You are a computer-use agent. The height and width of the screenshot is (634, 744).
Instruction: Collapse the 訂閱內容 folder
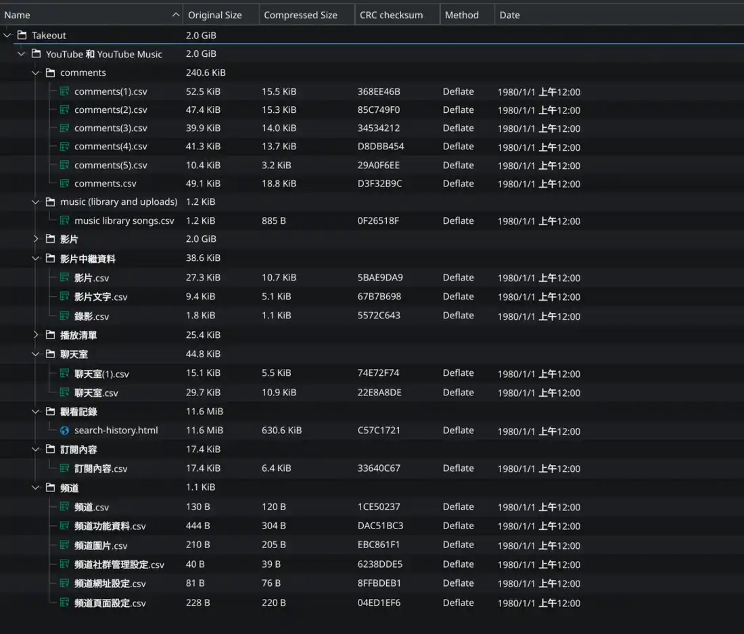click(36, 449)
